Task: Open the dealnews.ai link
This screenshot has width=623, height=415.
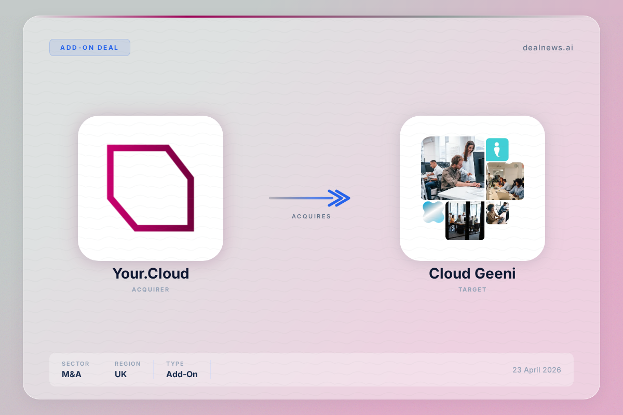Action: point(548,48)
